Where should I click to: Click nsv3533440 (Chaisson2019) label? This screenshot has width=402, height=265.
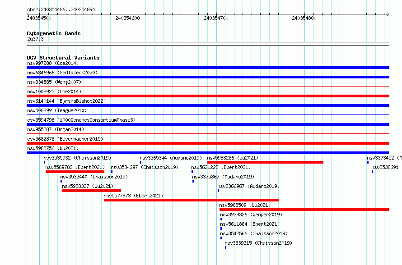pyautogui.click(x=94, y=177)
